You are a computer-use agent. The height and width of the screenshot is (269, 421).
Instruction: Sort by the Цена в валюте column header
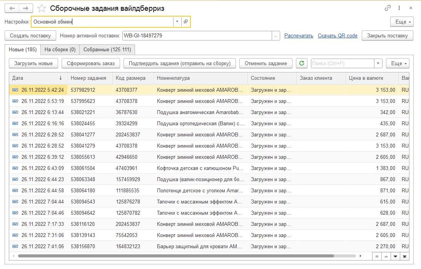(372, 78)
